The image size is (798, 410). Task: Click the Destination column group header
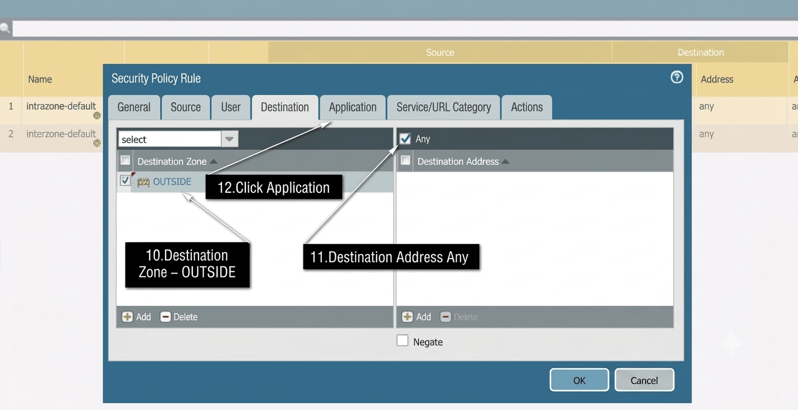(x=700, y=52)
